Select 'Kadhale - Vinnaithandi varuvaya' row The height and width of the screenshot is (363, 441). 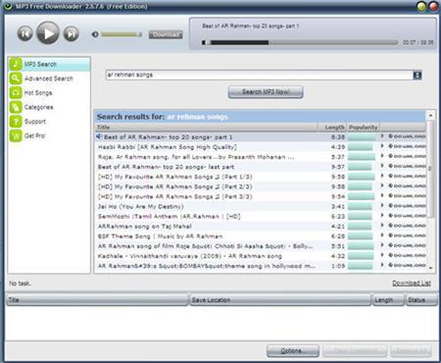pos(261,256)
